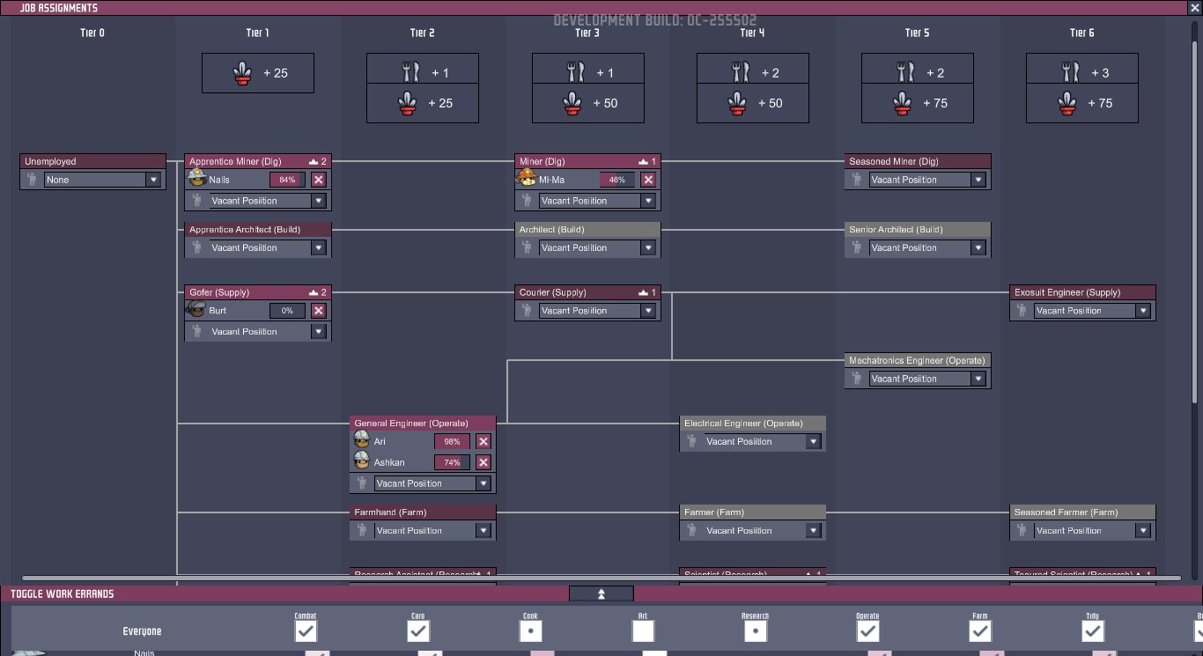
Task: Remove Mi-Ma from the Miner job
Action: pyautogui.click(x=648, y=180)
